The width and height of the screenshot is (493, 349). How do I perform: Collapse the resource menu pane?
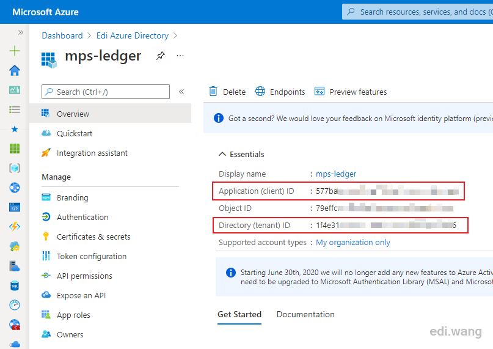pos(181,92)
